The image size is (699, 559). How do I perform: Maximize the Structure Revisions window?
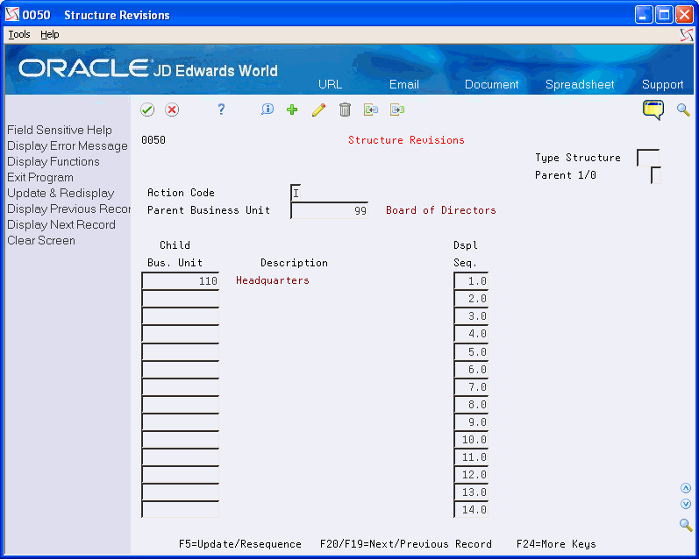click(664, 15)
